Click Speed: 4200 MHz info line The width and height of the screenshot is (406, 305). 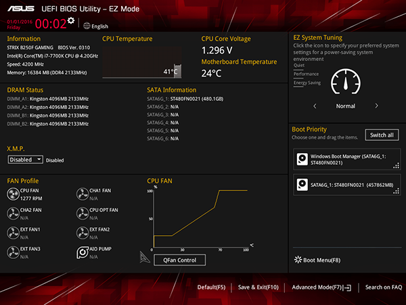26,64
